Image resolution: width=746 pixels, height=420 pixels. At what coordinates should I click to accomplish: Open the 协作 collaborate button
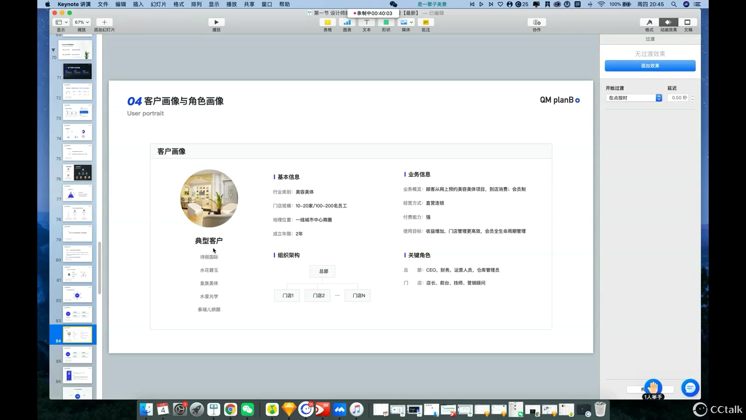tap(537, 22)
